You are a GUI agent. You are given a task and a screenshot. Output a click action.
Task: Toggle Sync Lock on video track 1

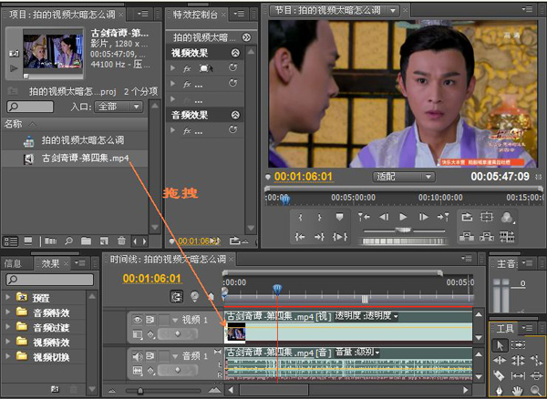click(x=150, y=320)
